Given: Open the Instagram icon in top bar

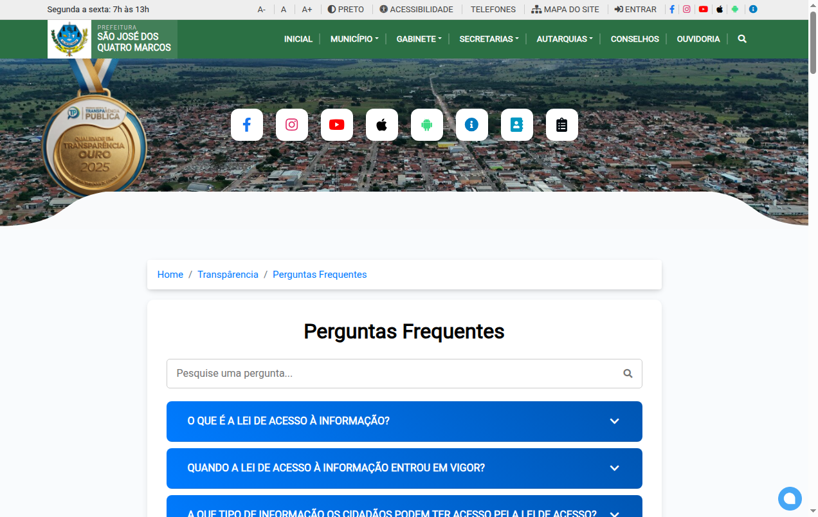Looking at the screenshot, I should pos(687,10).
